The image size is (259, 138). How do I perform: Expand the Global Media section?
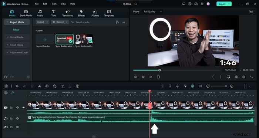point(17,37)
